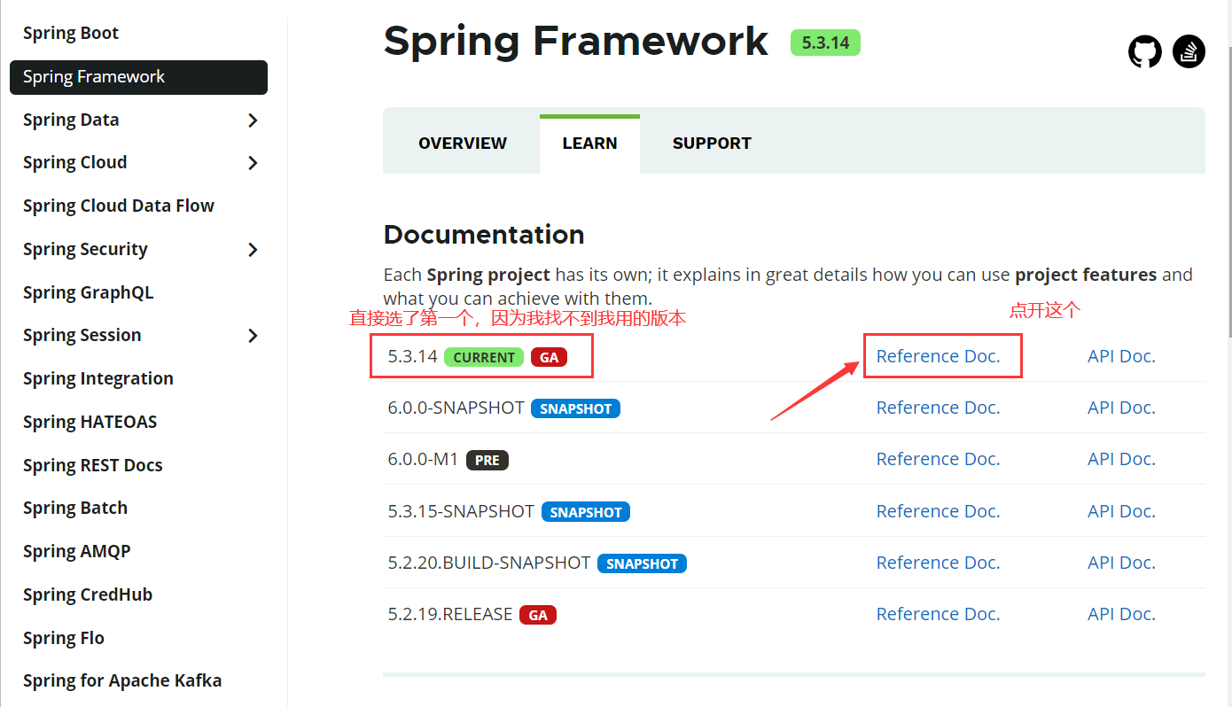
Task: Open the Stack Overflow icon
Action: coord(1189,51)
